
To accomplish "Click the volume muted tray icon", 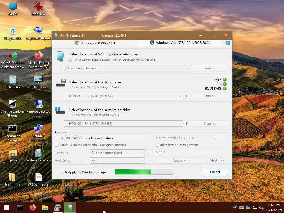I will (261, 207).
